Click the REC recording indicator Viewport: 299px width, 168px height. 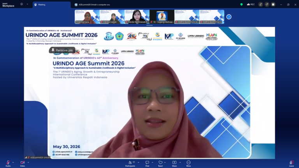pyautogui.click(x=251, y=4)
